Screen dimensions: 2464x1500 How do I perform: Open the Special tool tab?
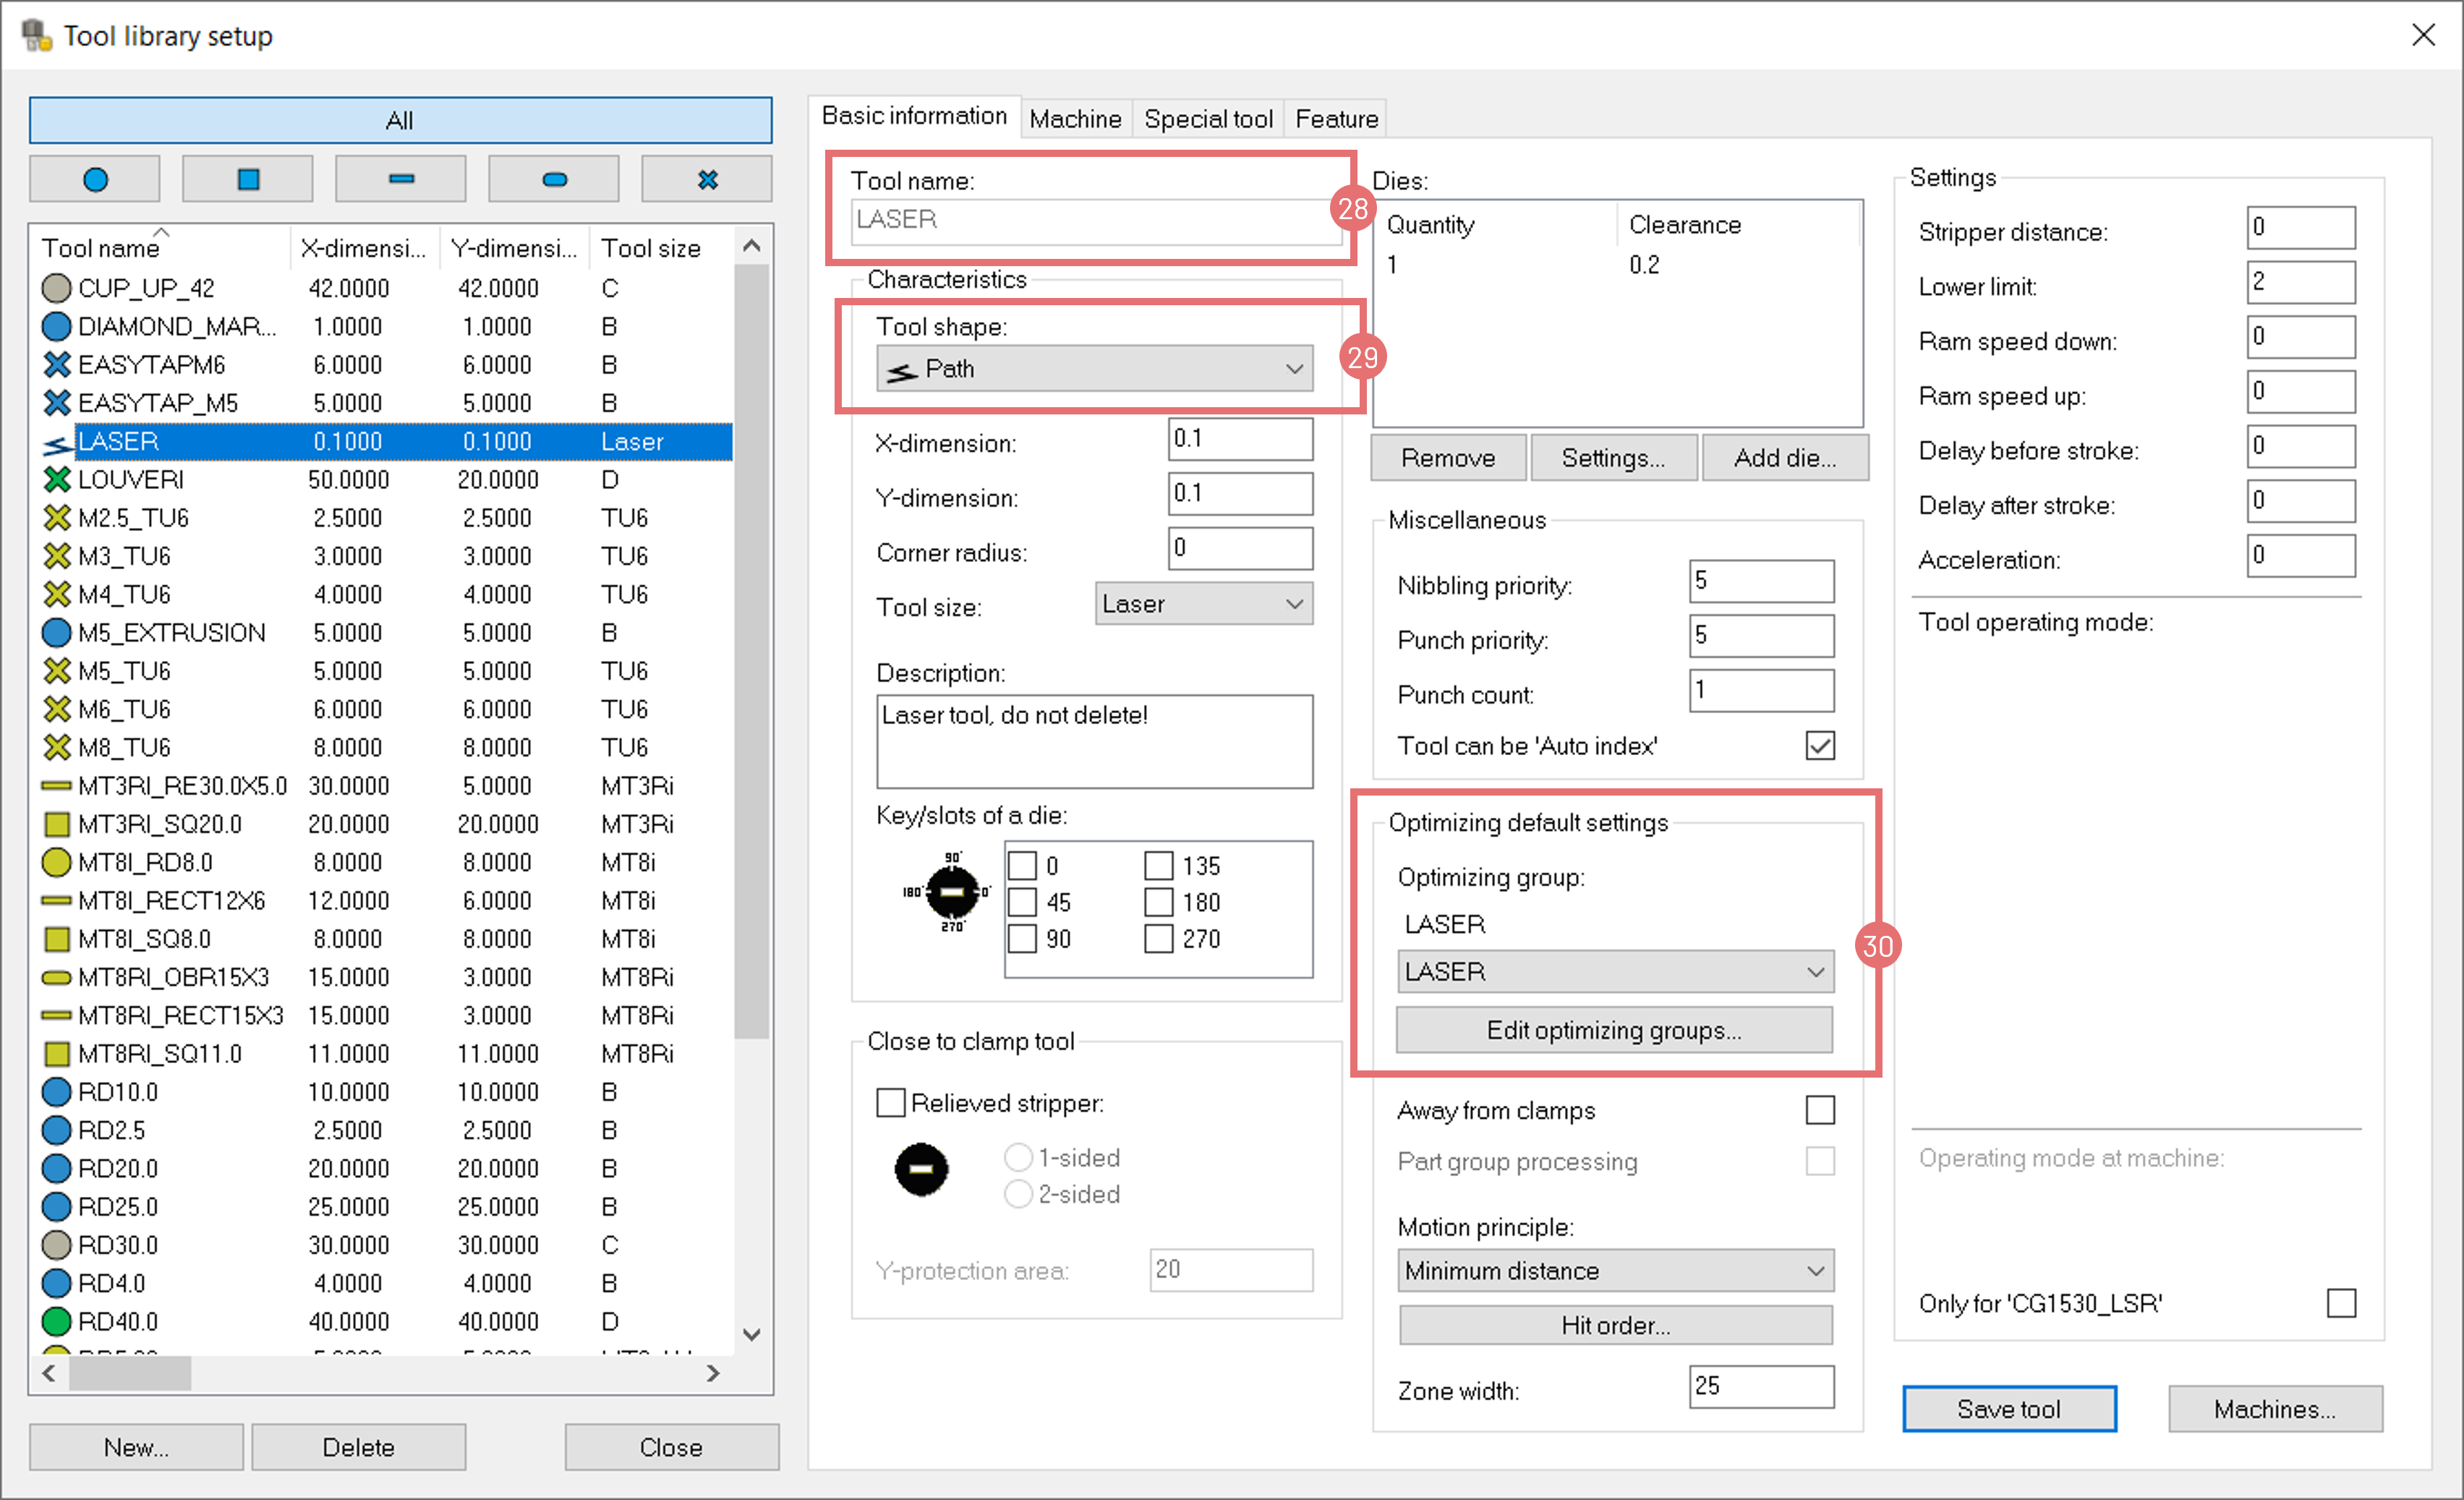click(x=1207, y=119)
